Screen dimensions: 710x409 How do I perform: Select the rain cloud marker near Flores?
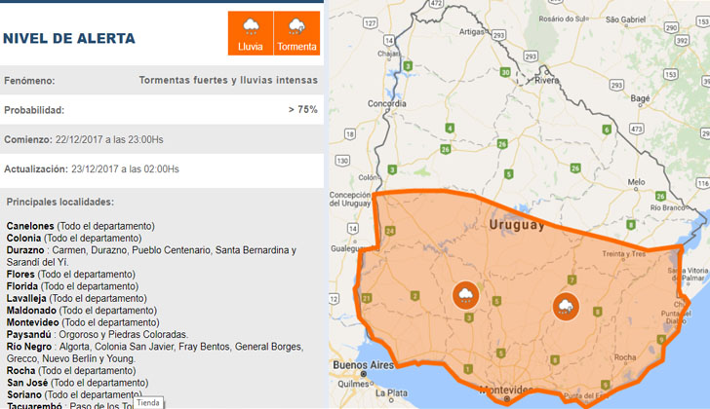[x=465, y=295]
